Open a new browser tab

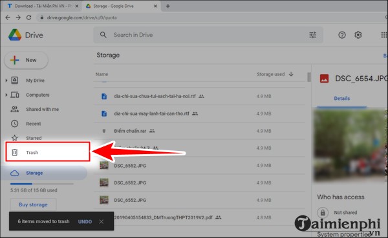coord(167,6)
